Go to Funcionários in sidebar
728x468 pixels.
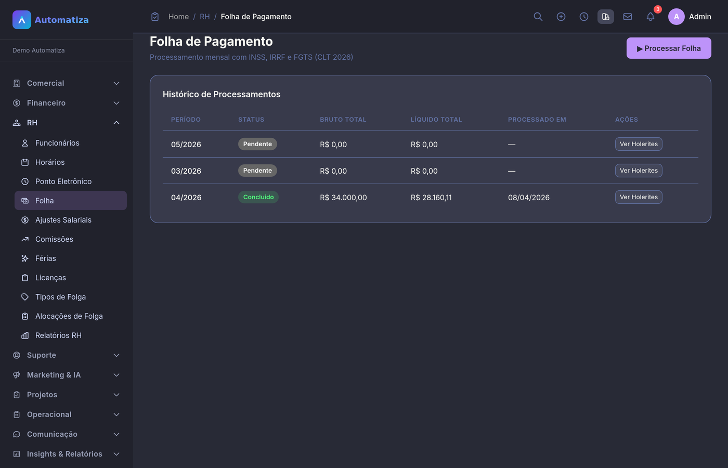click(71, 143)
